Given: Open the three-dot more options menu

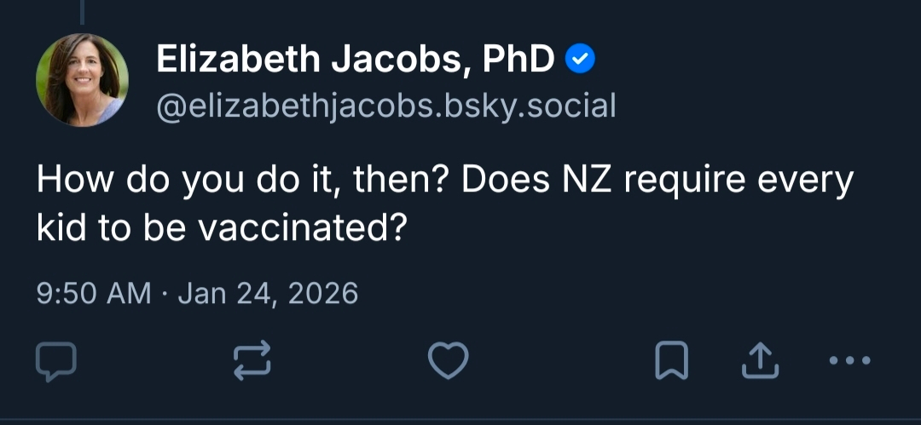Looking at the screenshot, I should point(850,362).
